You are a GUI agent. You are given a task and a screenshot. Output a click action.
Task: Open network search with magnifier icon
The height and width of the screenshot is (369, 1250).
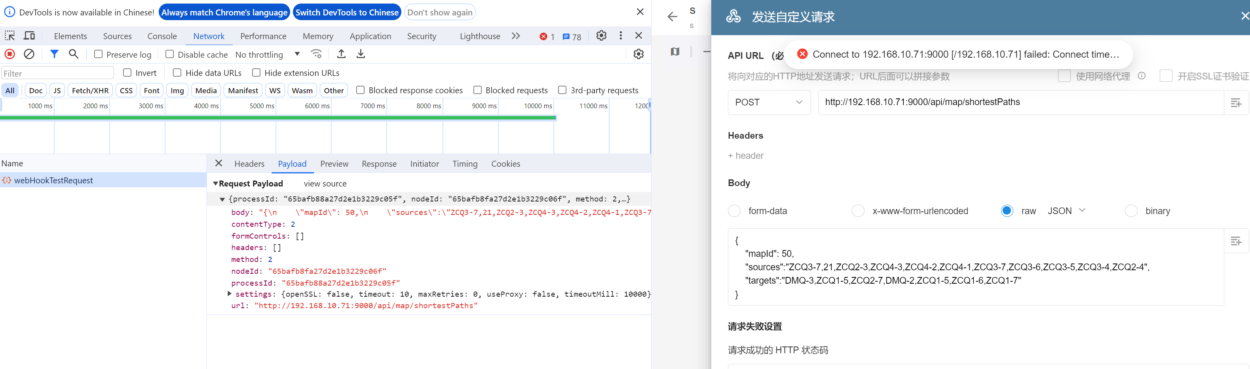pyautogui.click(x=74, y=54)
